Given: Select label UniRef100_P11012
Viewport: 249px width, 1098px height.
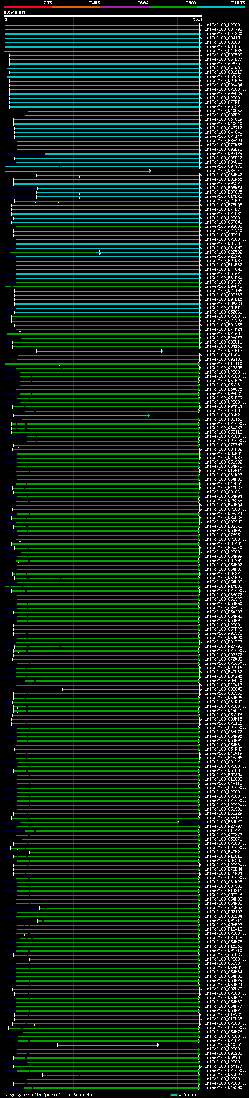Looking at the screenshot, I should [223, 857].
